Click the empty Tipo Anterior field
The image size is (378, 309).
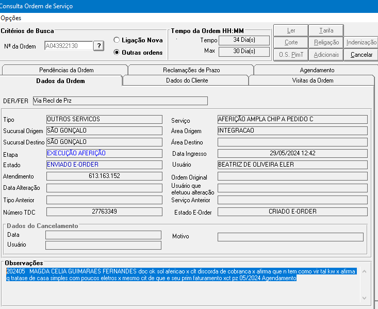tap(104, 200)
